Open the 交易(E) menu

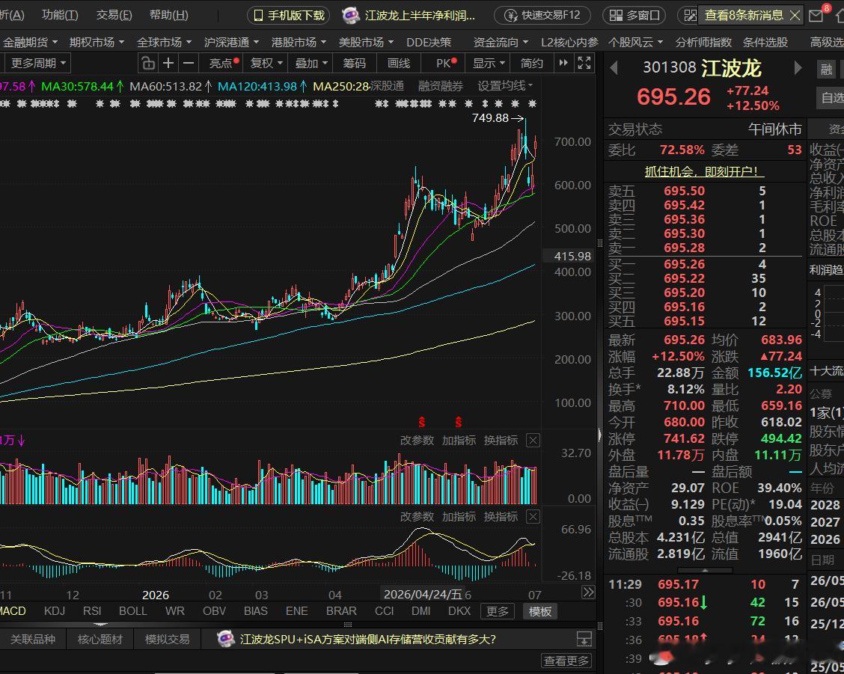[x=114, y=15]
